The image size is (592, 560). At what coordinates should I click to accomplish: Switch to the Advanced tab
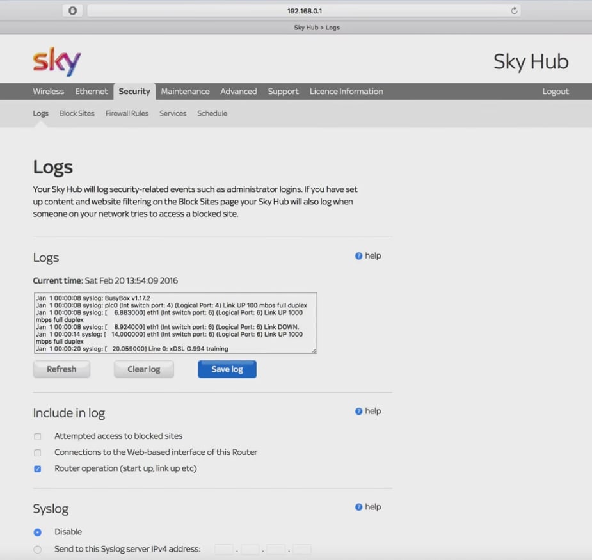(x=239, y=92)
